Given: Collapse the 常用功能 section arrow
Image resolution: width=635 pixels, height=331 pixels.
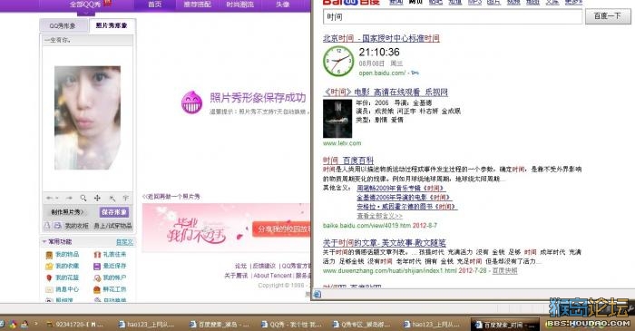Looking at the screenshot, I should coord(44,241).
